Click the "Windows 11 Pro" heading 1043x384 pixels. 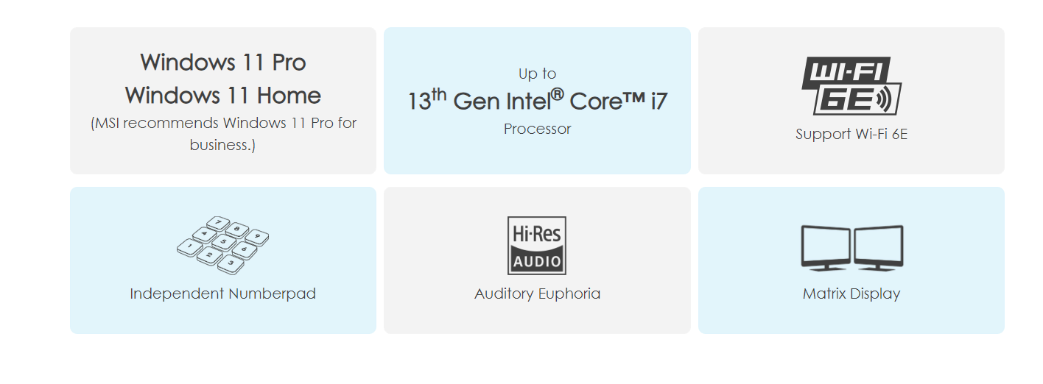(223, 62)
